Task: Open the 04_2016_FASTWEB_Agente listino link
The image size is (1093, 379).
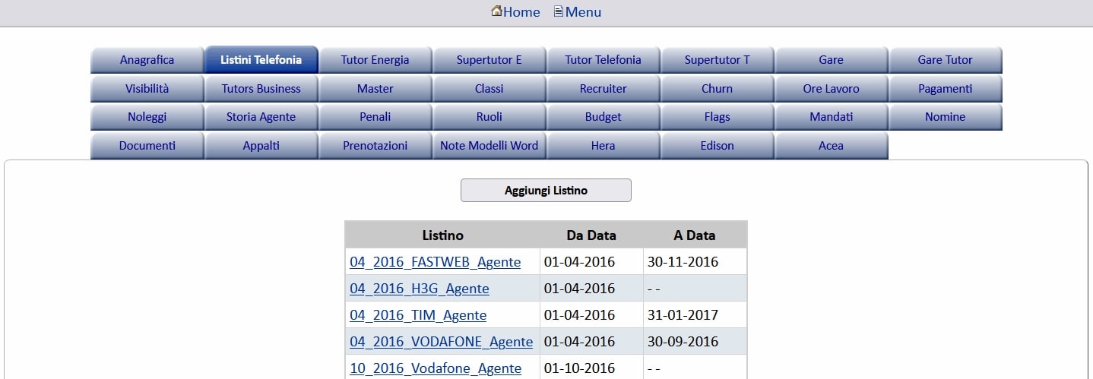Action: coord(435,262)
